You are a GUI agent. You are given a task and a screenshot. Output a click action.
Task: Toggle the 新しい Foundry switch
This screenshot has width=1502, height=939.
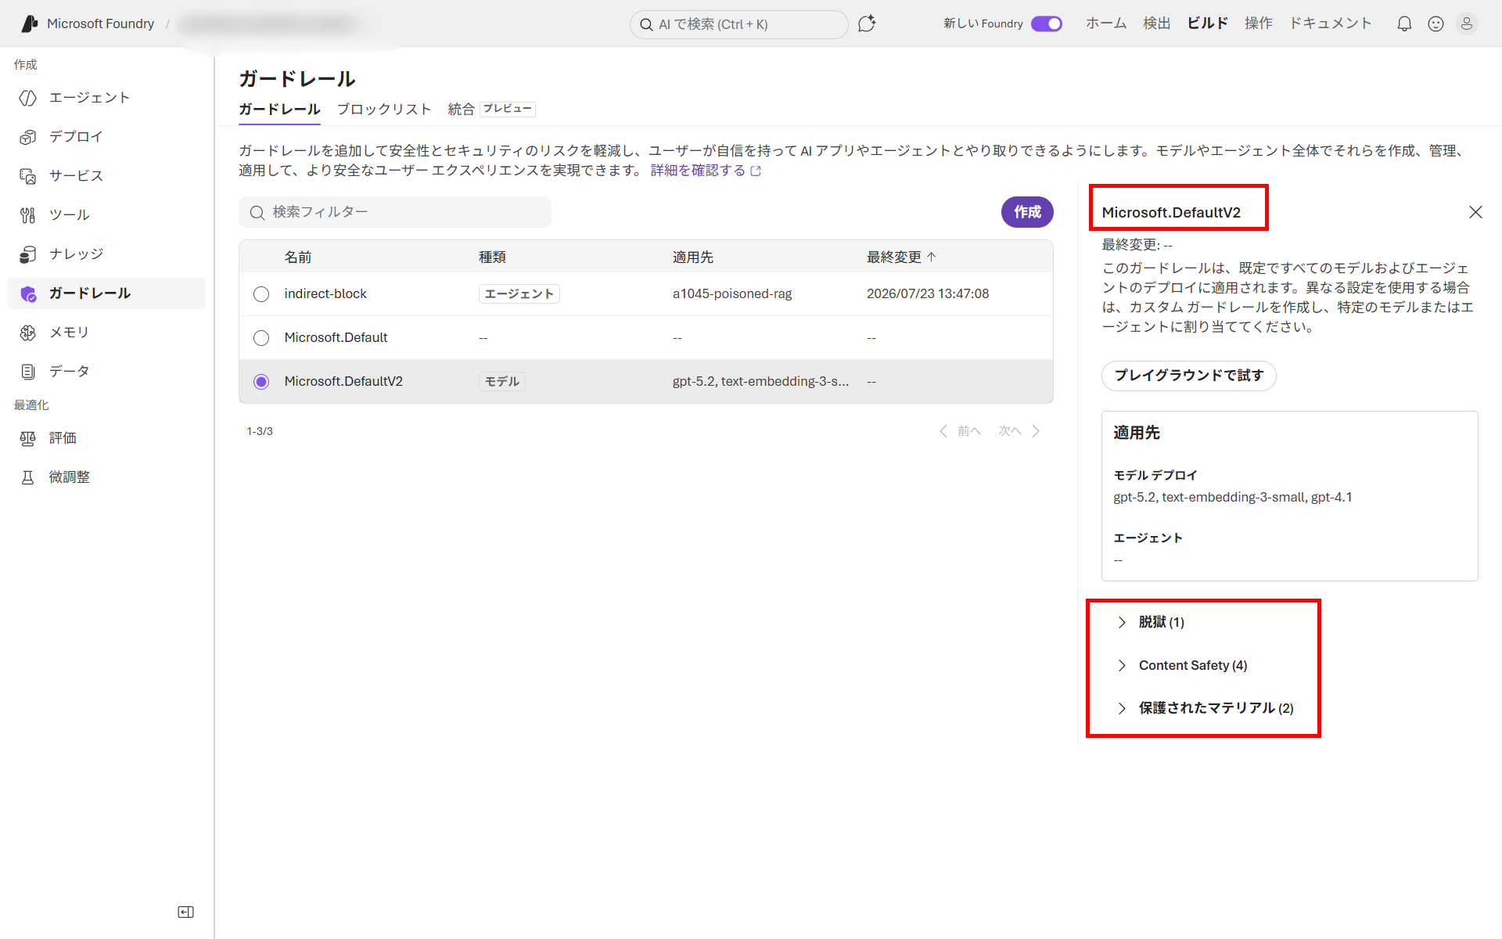coord(1047,23)
